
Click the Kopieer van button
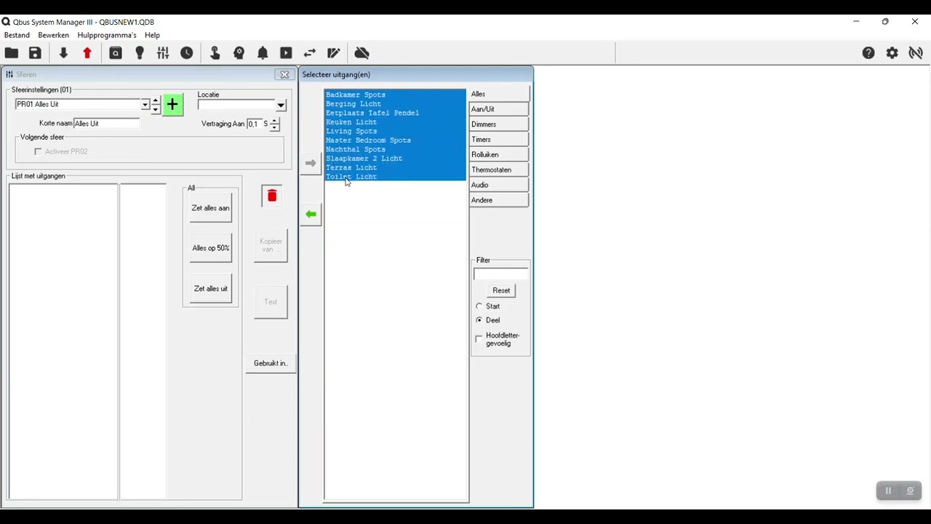(x=271, y=245)
